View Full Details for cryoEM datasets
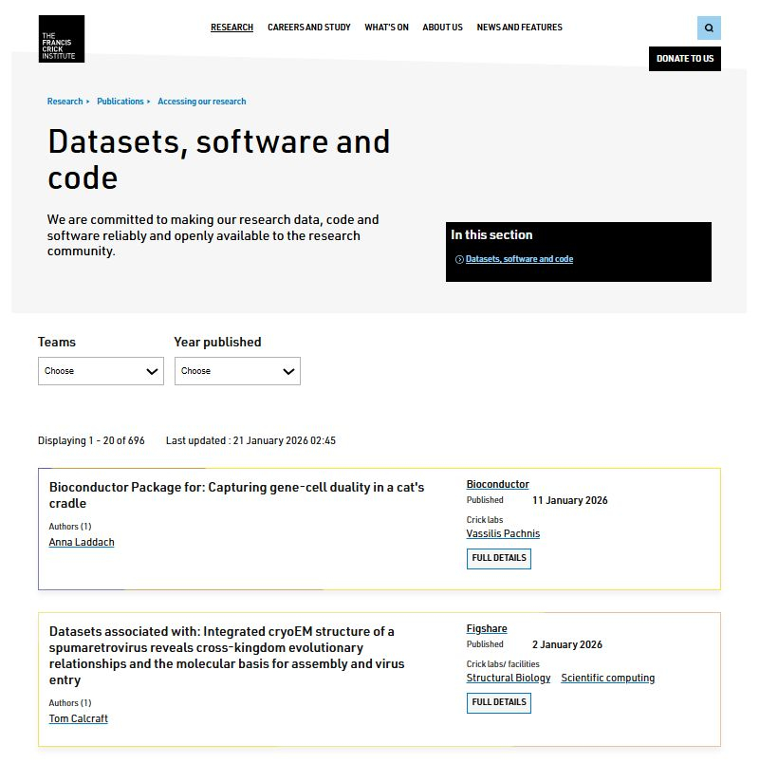Screen dimensions: 778x763 point(498,702)
